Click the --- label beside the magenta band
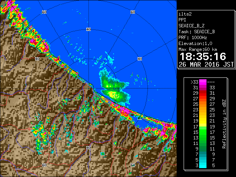 [211, 82]
